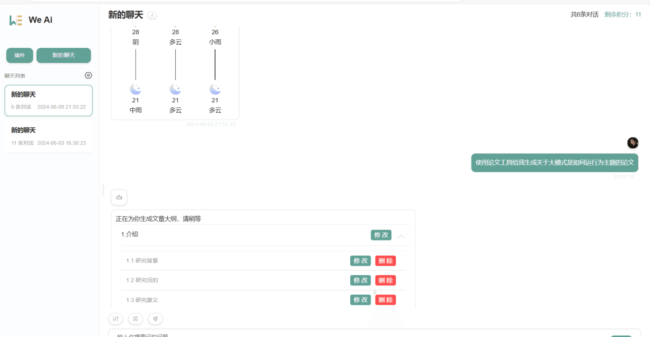Click the scroll-to-bottom arrow icon

(375, 292)
